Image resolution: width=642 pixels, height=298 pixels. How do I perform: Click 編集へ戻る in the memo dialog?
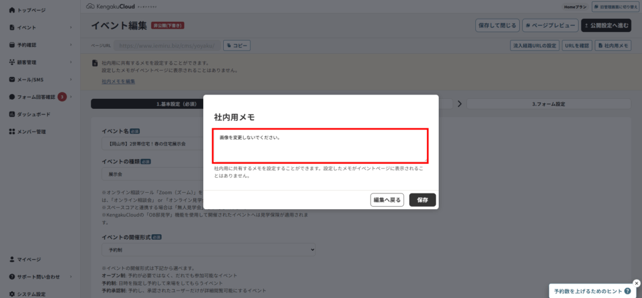click(386, 200)
